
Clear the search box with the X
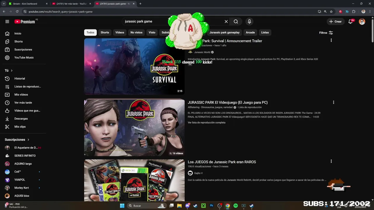coord(226,21)
